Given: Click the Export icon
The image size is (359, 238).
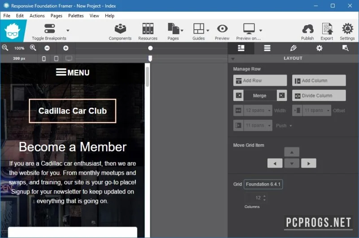Looking at the screenshot, I should coord(327,29).
